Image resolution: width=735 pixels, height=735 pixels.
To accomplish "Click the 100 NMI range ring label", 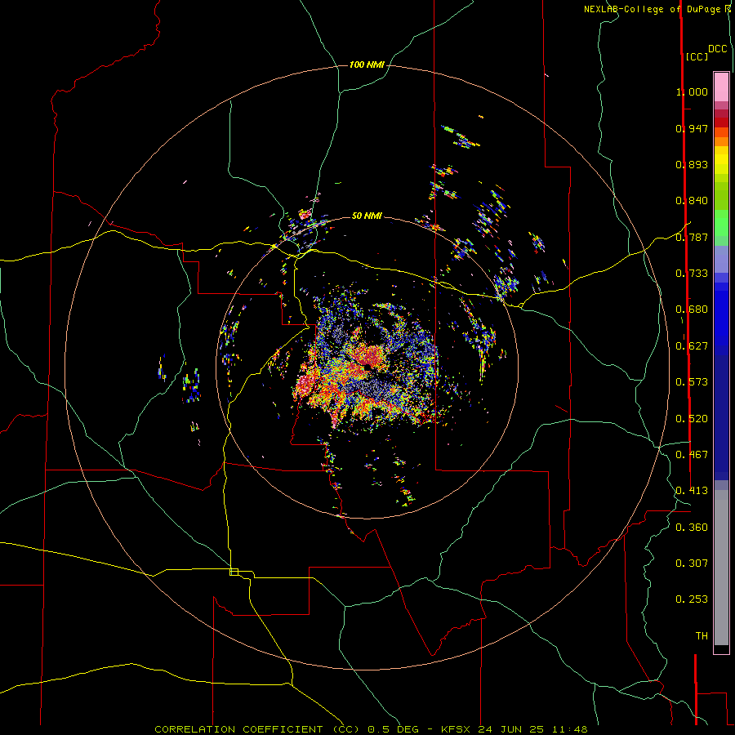I will (x=367, y=65).
